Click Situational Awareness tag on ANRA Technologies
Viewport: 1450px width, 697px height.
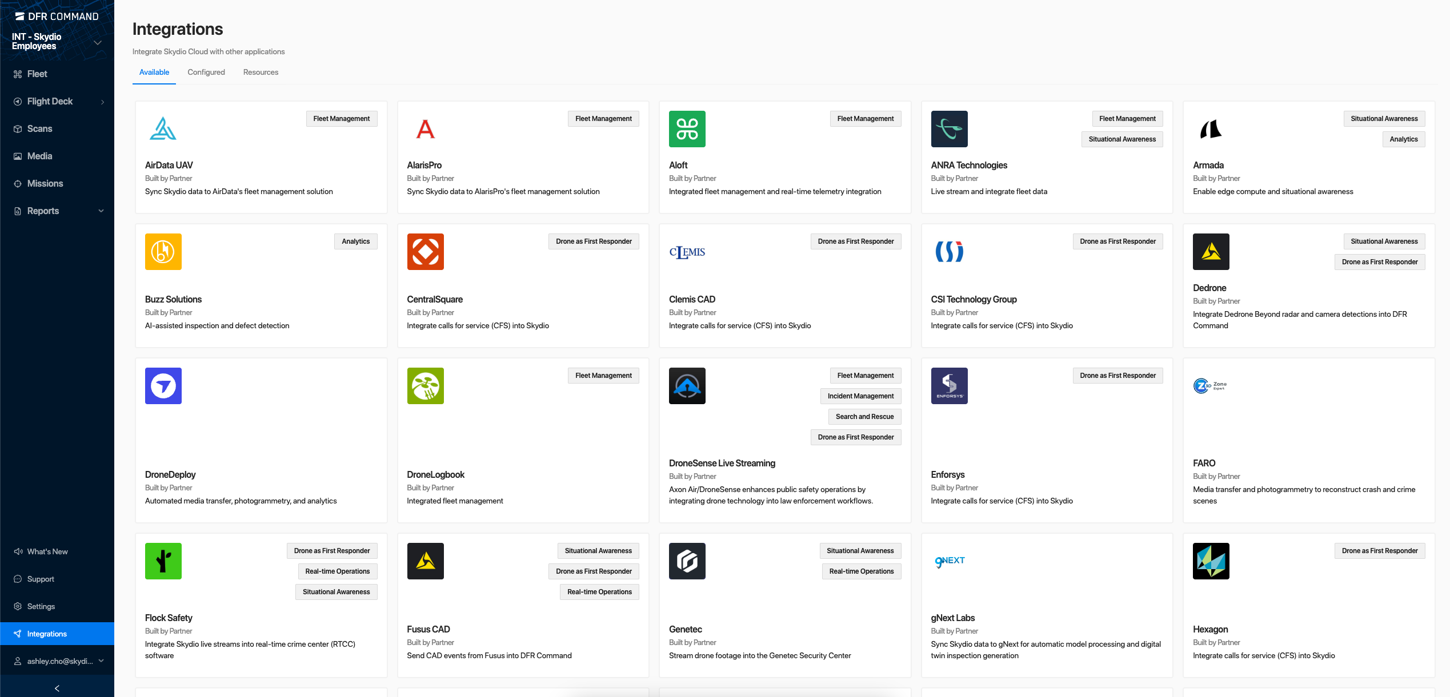[x=1122, y=139]
